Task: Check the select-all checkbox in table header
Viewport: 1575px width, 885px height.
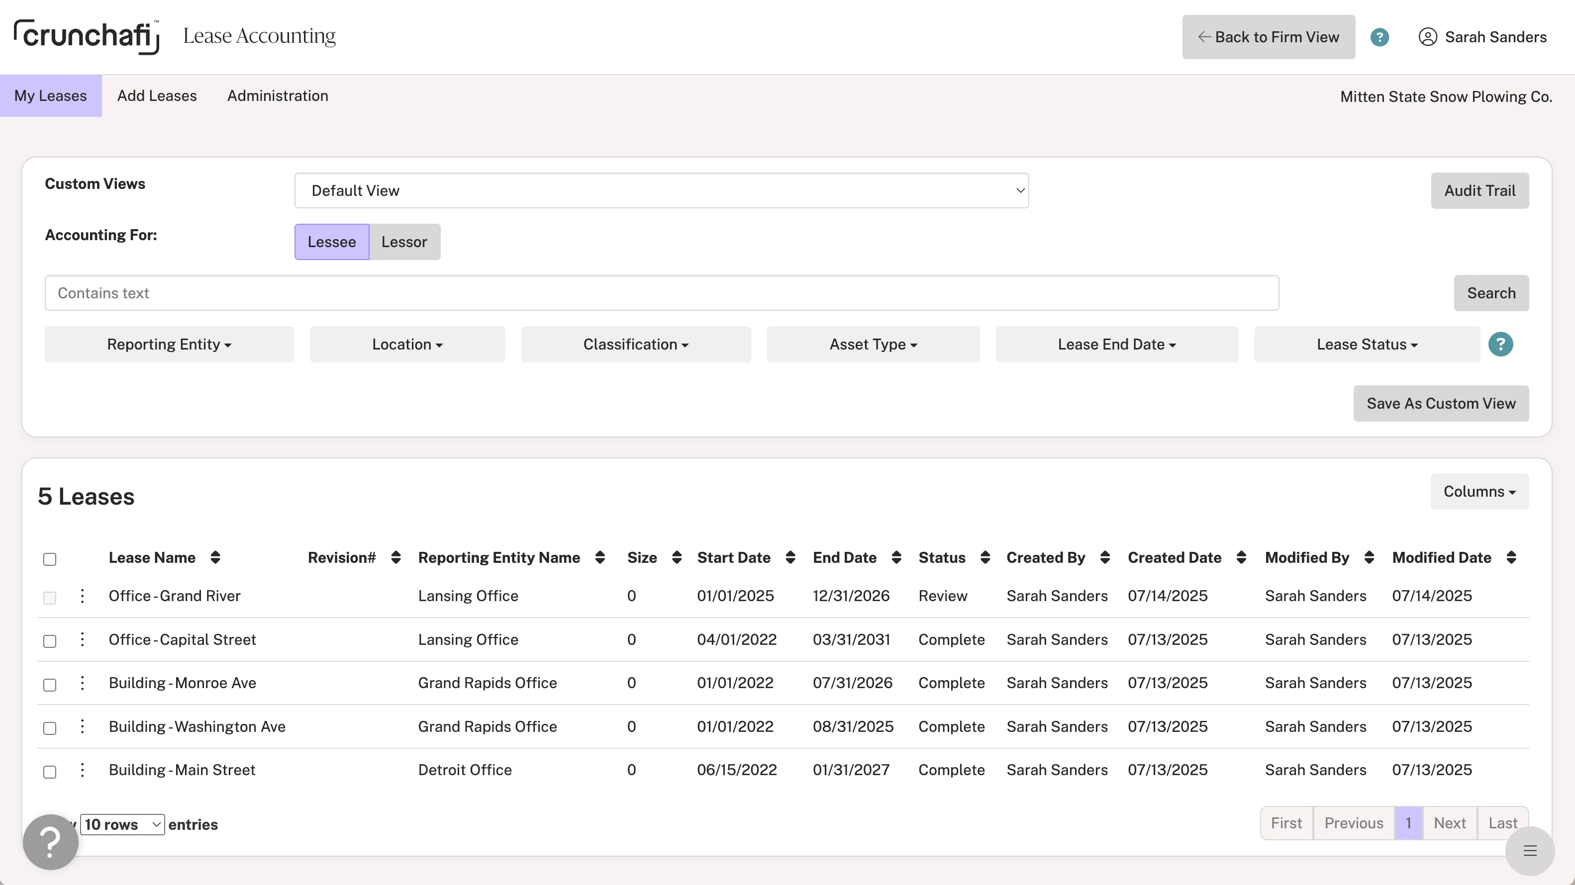Action: [50, 559]
